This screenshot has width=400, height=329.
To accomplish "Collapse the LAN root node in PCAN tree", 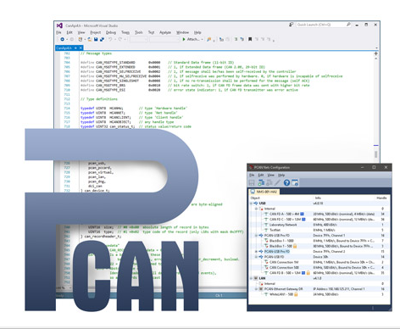I will pyautogui.click(x=251, y=278).
